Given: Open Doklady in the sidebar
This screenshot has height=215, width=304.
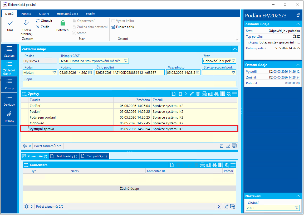Looking at the screenshot, I should pos(9,101).
